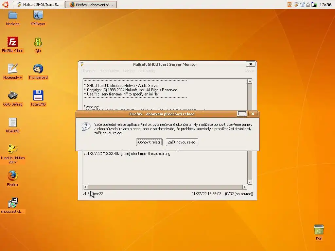Click the monitor tray icon beside clock

click(x=314, y=5)
